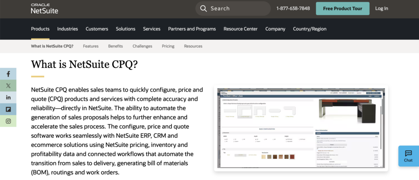The height and width of the screenshot is (180, 419).
Task: Open the Instagram share icon
Action: tap(8, 121)
